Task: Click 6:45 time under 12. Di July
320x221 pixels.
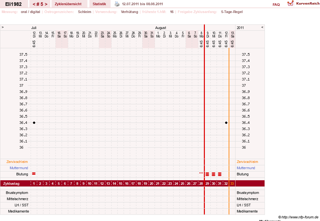Action: [34, 44]
